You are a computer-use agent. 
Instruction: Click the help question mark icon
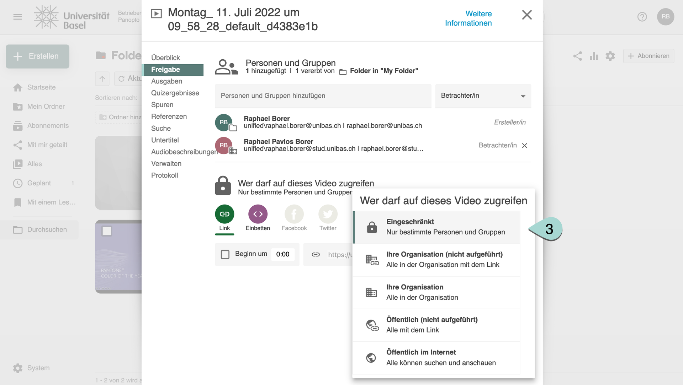642,17
